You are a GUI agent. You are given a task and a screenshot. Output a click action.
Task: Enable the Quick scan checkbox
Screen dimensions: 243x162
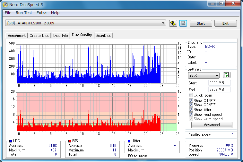(x=191, y=95)
